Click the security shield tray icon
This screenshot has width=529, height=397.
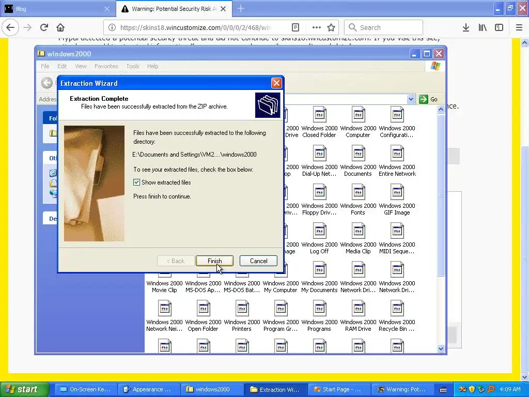click(x=472, y=389)
